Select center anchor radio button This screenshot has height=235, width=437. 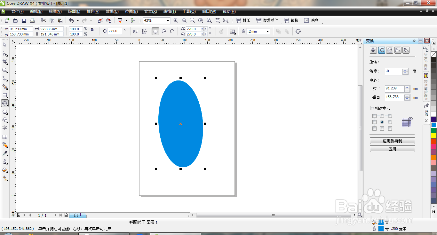click(382, 122)
